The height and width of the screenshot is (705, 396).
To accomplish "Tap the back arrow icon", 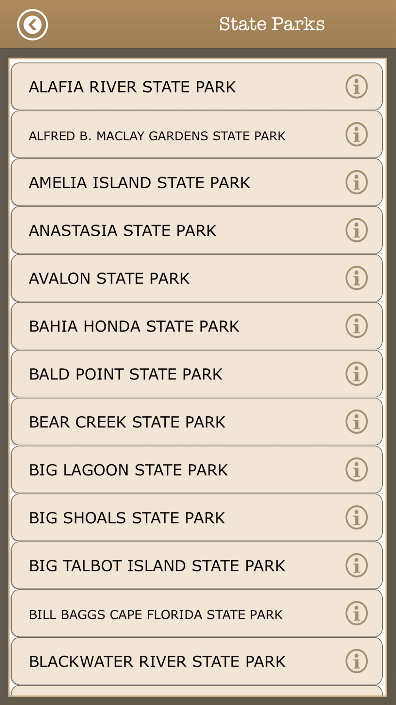I will pos(32,25).
